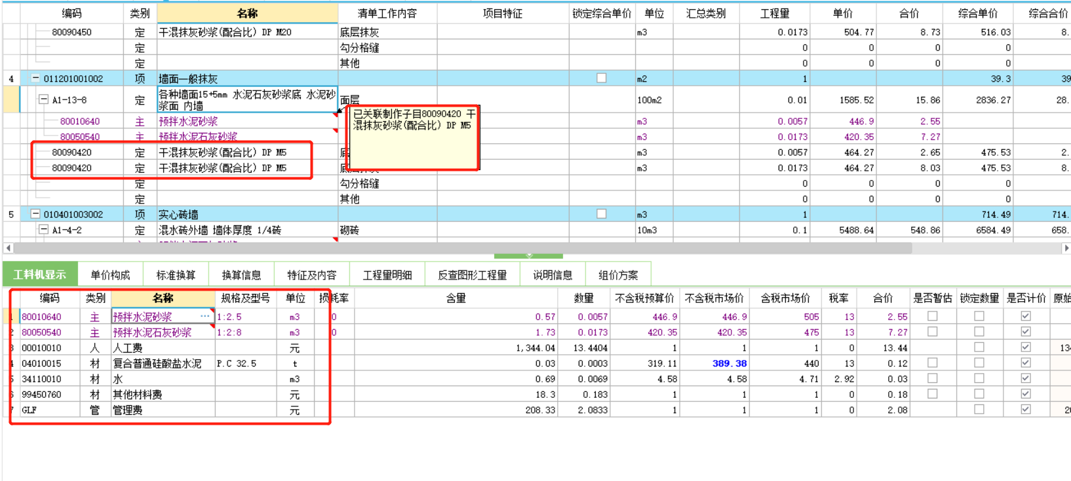Click the 税率 column header
The height and width of the screenshot is (481, 1071).
[838, 298]
